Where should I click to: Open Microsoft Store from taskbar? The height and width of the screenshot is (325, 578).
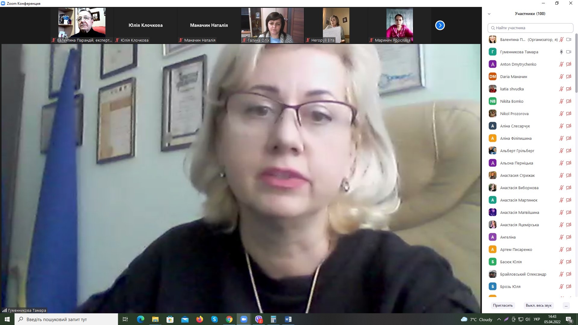[170, 319]
